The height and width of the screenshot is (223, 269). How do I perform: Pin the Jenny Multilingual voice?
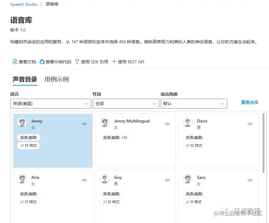tap(167, 124)
